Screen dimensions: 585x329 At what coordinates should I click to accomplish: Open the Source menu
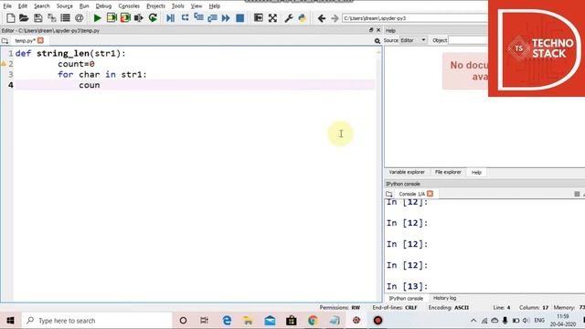[x=65, y=6]
